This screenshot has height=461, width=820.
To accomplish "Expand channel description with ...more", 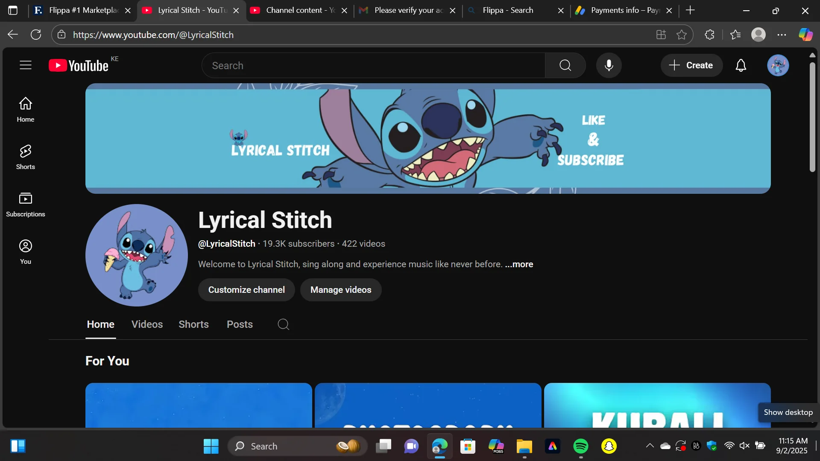I will pos(519,264).
